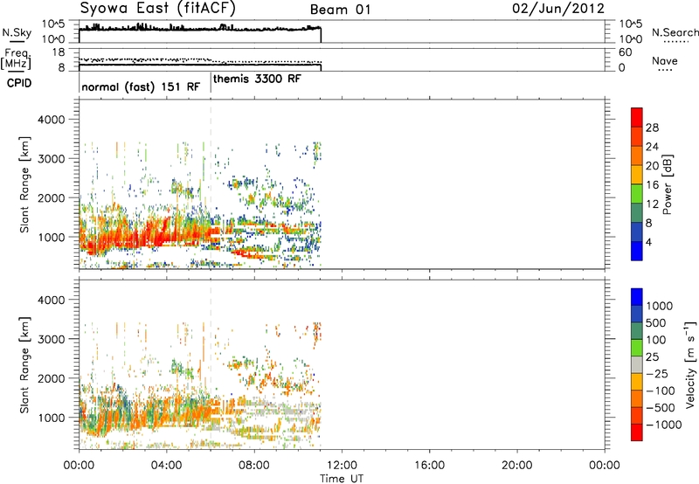Click the 'CPID' row label
Viewport: 699px width, 484px height.
[x=19, y=83]
